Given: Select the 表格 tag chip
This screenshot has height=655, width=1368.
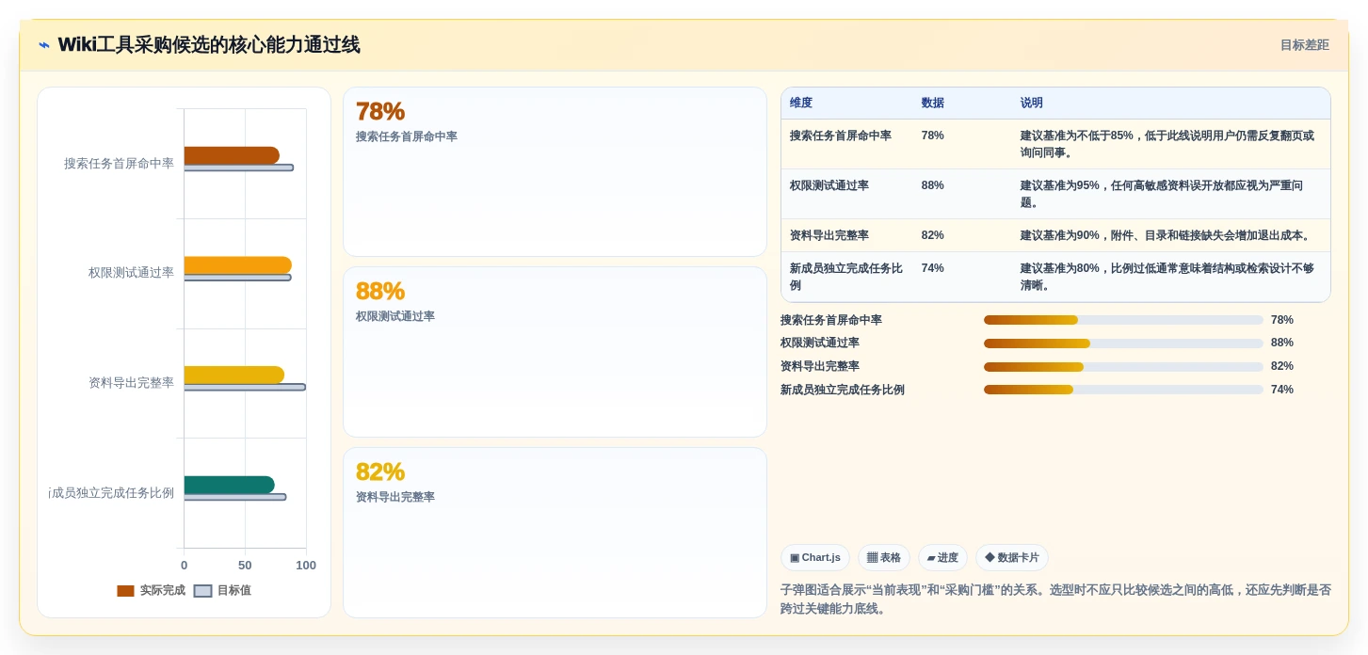Looking at the screenshot, I should pos(884,558).
